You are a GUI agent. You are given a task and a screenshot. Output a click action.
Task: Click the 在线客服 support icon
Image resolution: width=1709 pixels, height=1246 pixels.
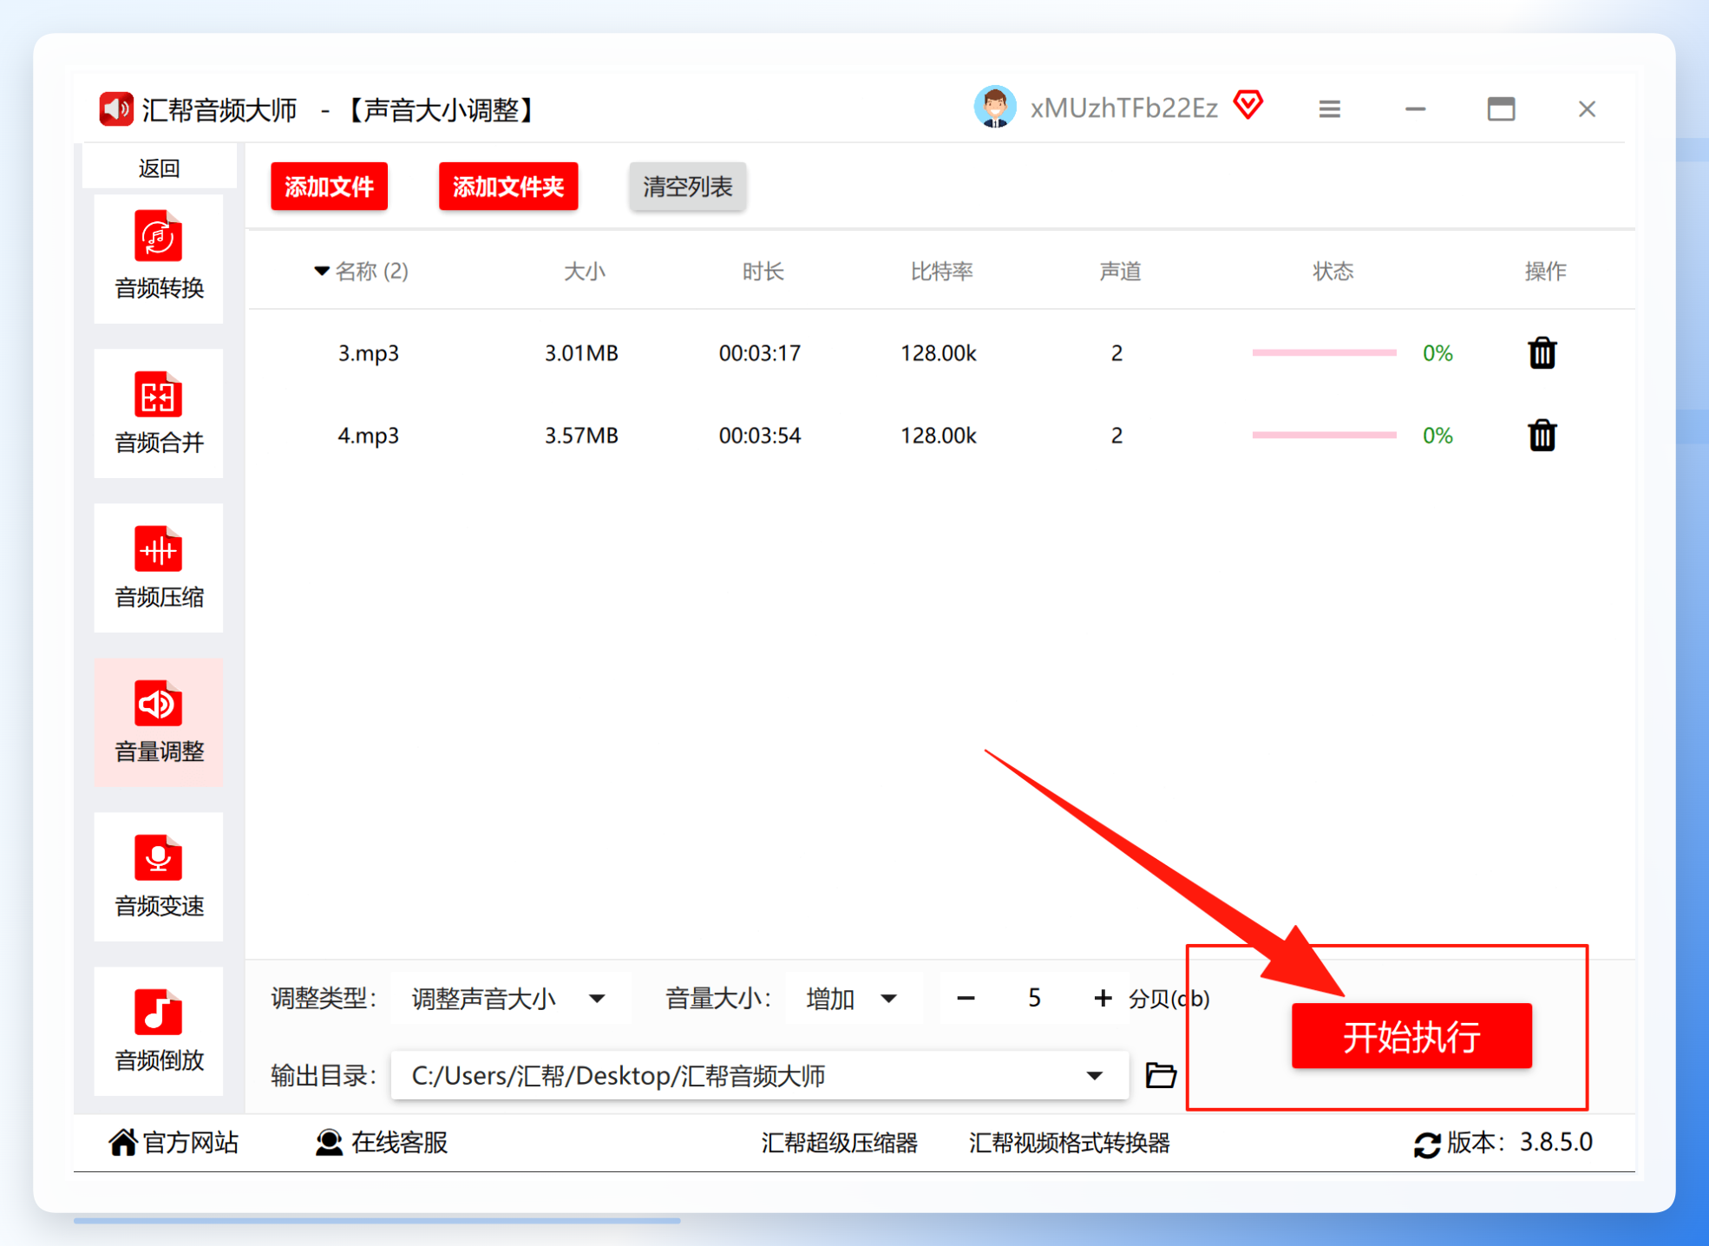329,1142
